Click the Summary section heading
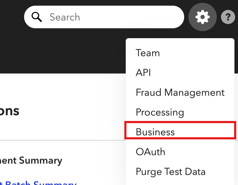 pos(31,161)
